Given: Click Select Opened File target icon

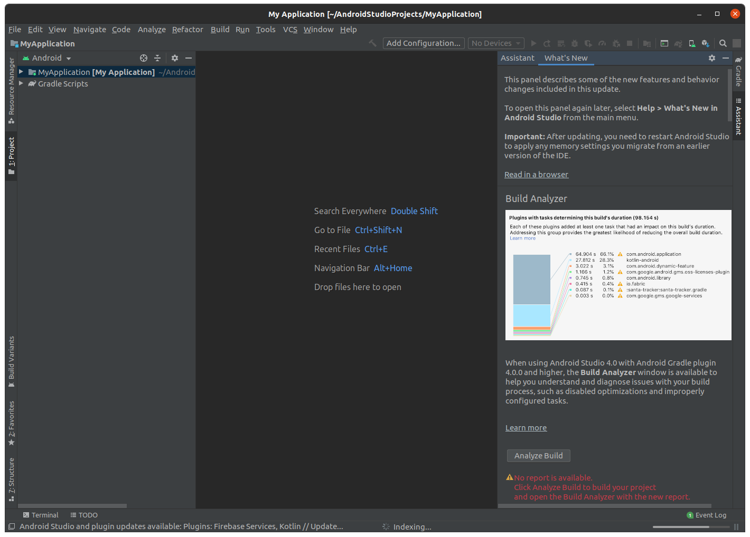Looking at the screenshot, I should [144, 58].
